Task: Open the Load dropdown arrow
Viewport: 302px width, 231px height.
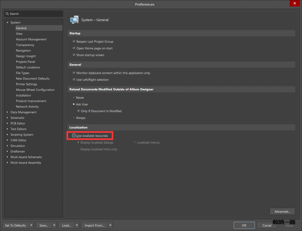Action: coord(77,225)
